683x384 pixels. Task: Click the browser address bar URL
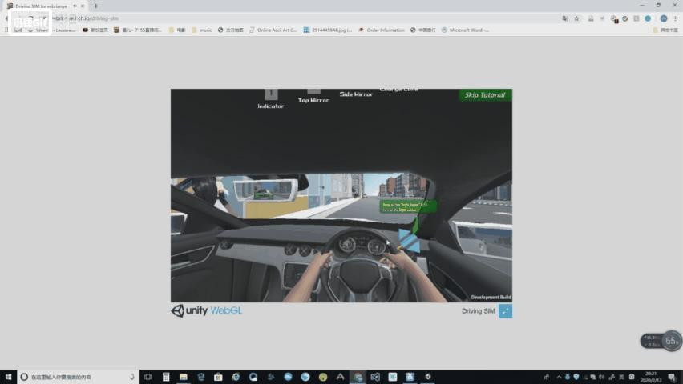85,18
